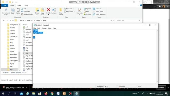This screenshot has width=170, height=96.
Task: Open the New item dropdown
Action: (x=69, y=9)
